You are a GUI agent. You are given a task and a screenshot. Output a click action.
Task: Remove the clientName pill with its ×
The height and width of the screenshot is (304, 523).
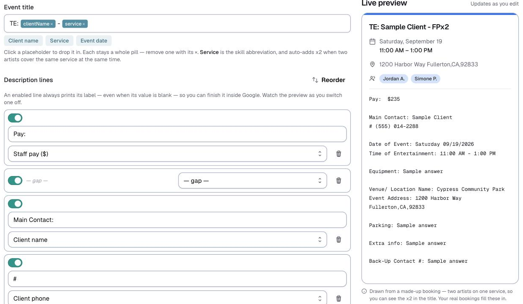(x=52, y=24)
